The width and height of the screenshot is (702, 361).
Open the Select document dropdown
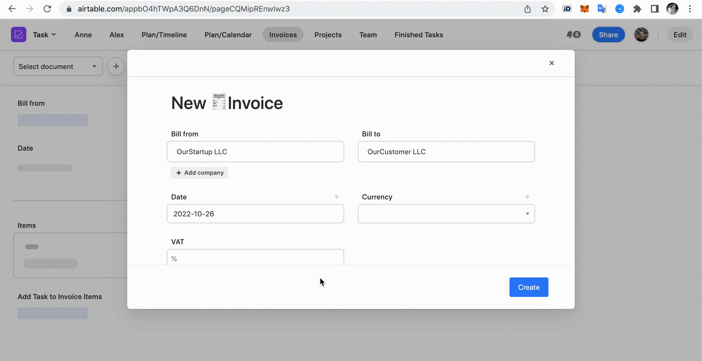pos(58,66)
